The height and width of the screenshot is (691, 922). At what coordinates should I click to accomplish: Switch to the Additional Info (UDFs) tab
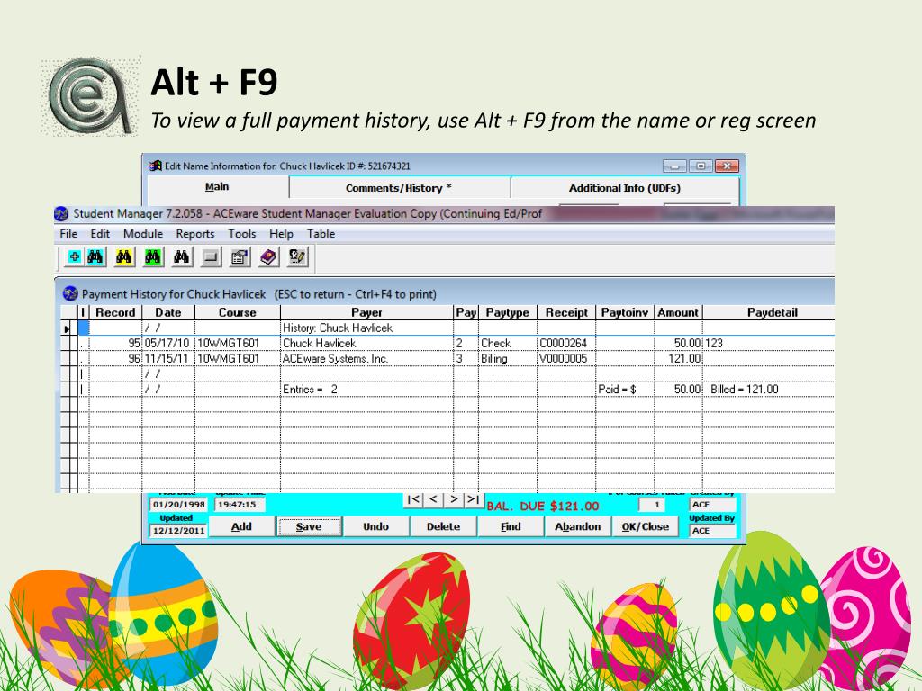[625, 188]
